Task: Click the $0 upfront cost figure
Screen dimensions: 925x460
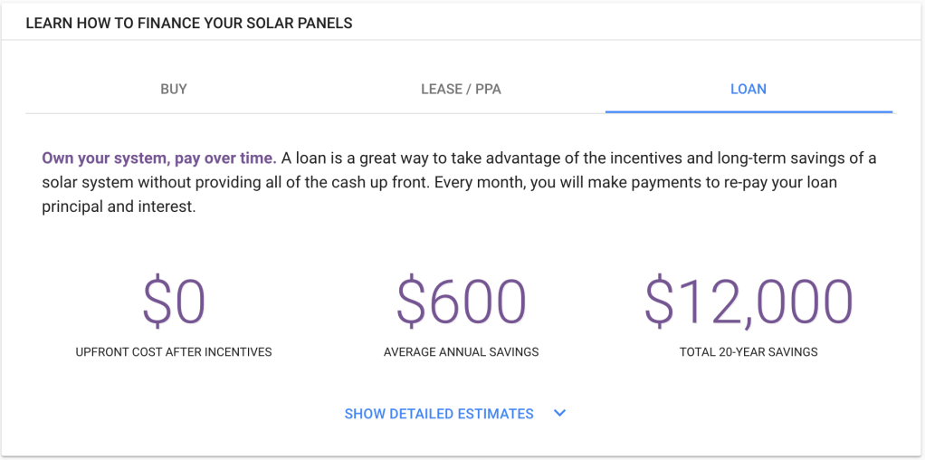Action: tap(174, 302)
